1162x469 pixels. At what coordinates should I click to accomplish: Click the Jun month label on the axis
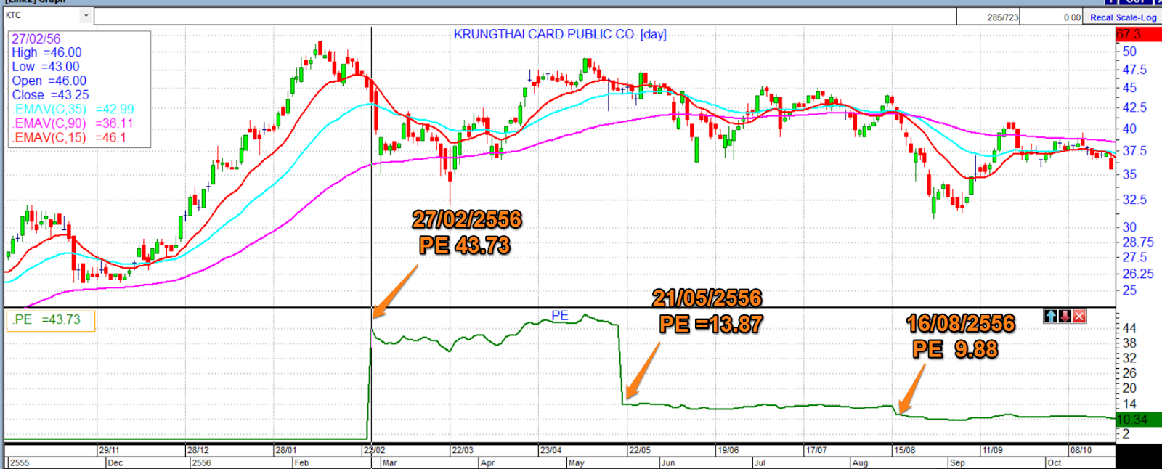coord(668,463)
